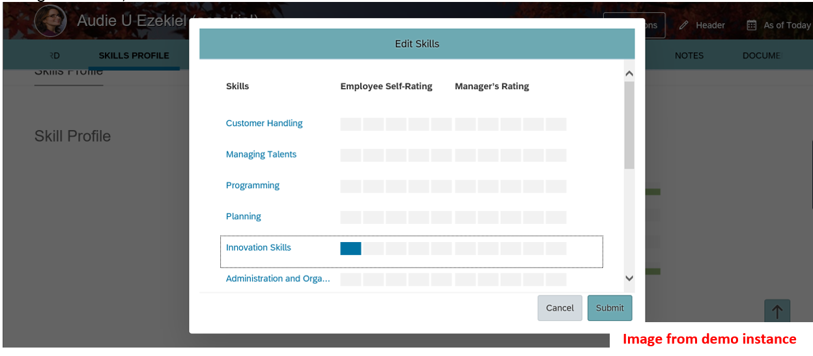Set Managing Talents manager's rating to fifth level

point(556,155)
